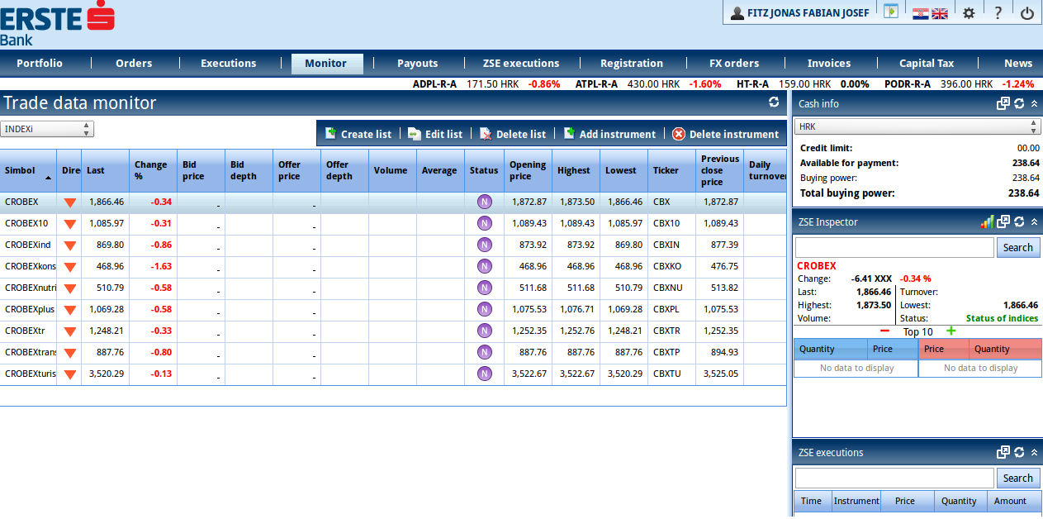Switch language to English via UK flag
Image resolution: width=1043 pixels, height=519 pixels.
click(940, 13)
